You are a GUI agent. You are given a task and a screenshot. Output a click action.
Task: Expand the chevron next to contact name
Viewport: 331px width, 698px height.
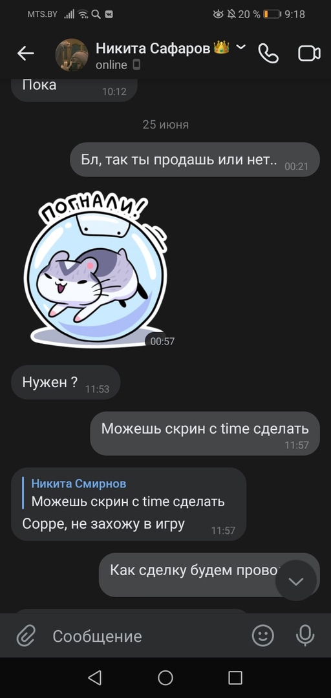point(240,47)
